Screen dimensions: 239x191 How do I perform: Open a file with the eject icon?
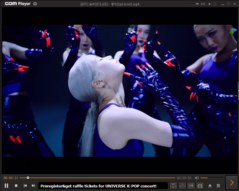[210, 186]
